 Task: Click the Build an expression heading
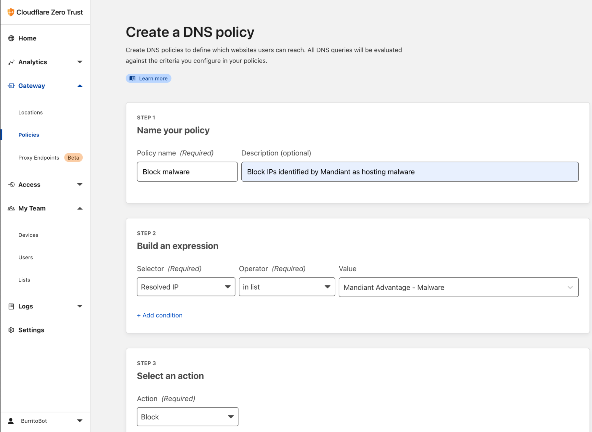(178, 246)
